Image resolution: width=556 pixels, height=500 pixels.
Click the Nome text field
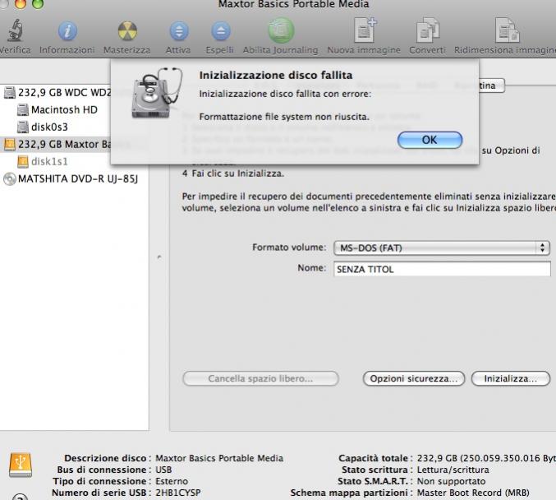442,269
